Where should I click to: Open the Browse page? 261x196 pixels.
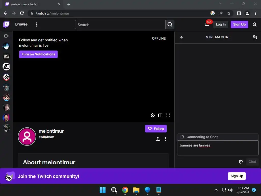(21, 24)
